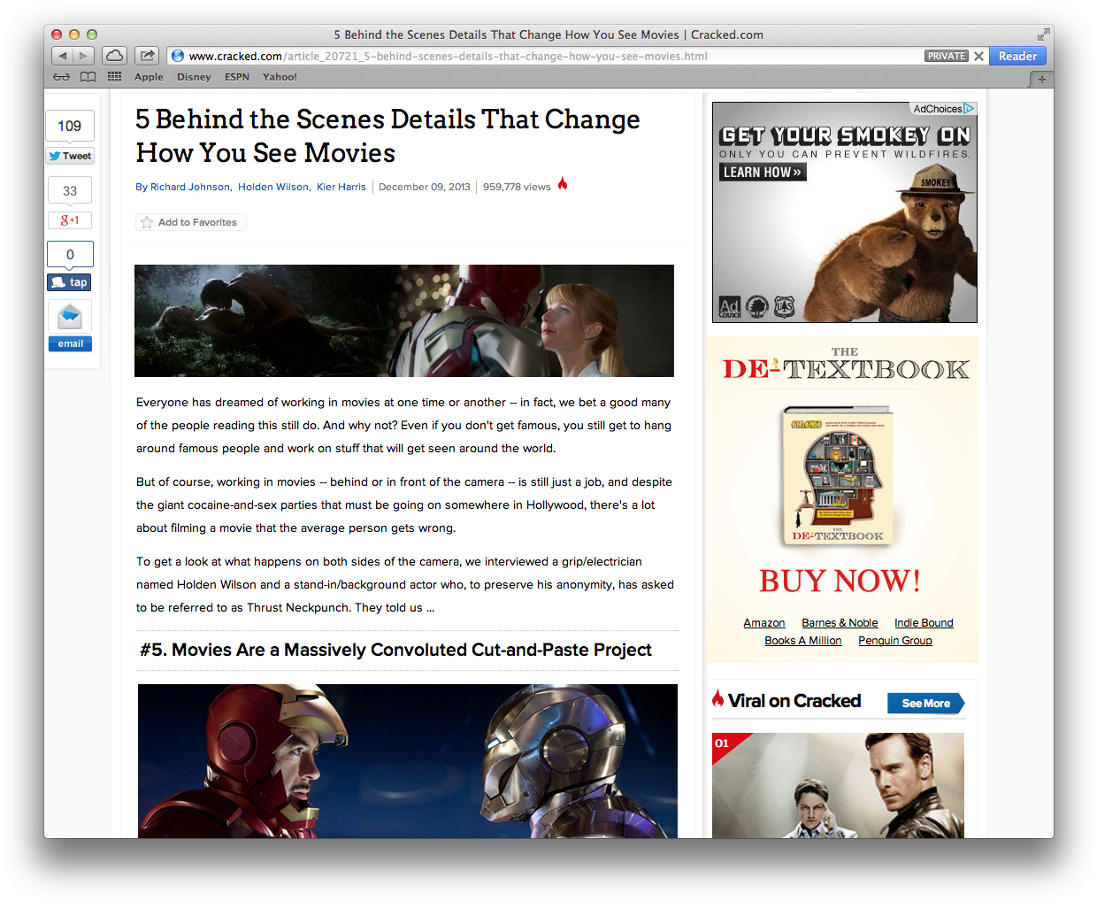Click the Iron Man header banner image
1097x901 pixels.
(404, 320)
